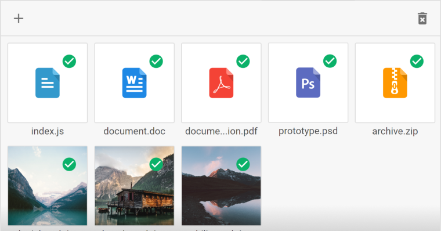
Task: Toggle the green checkmark on prototype.psd
Action: (x=330, y=61)
